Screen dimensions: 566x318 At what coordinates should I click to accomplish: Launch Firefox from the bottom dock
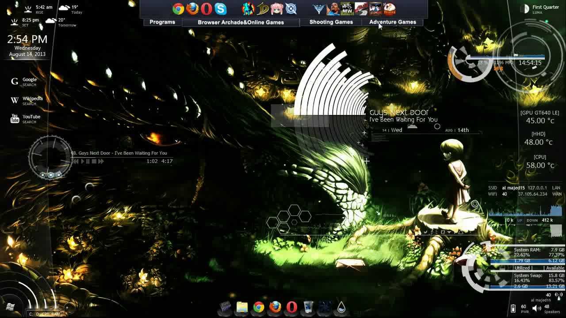click(x=275, y=307)
